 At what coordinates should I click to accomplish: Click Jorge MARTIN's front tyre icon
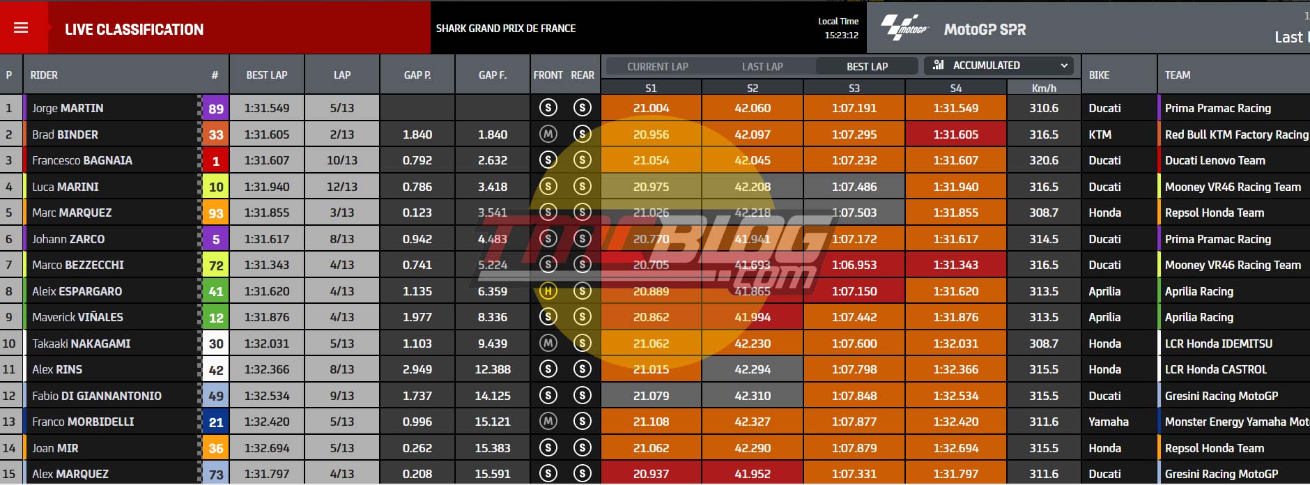(548, 108)
